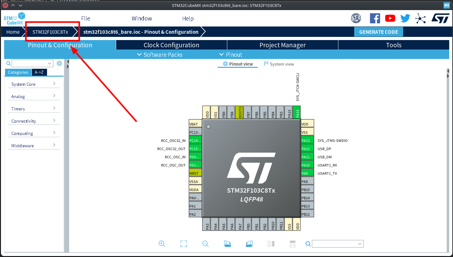453x257 pixels.
Task: Open the Software Packs dropdown
Action: 160,55
